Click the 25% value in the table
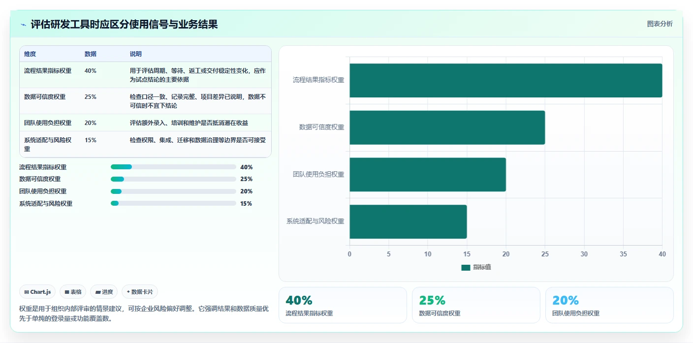This screenshot has width=693, height=343. tap(91, 96)
